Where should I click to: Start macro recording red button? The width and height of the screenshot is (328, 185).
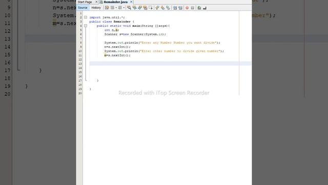(x=187, y=8)
